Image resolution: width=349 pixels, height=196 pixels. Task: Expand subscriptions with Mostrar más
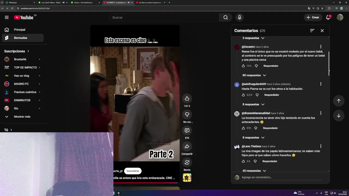pos(22,117)
